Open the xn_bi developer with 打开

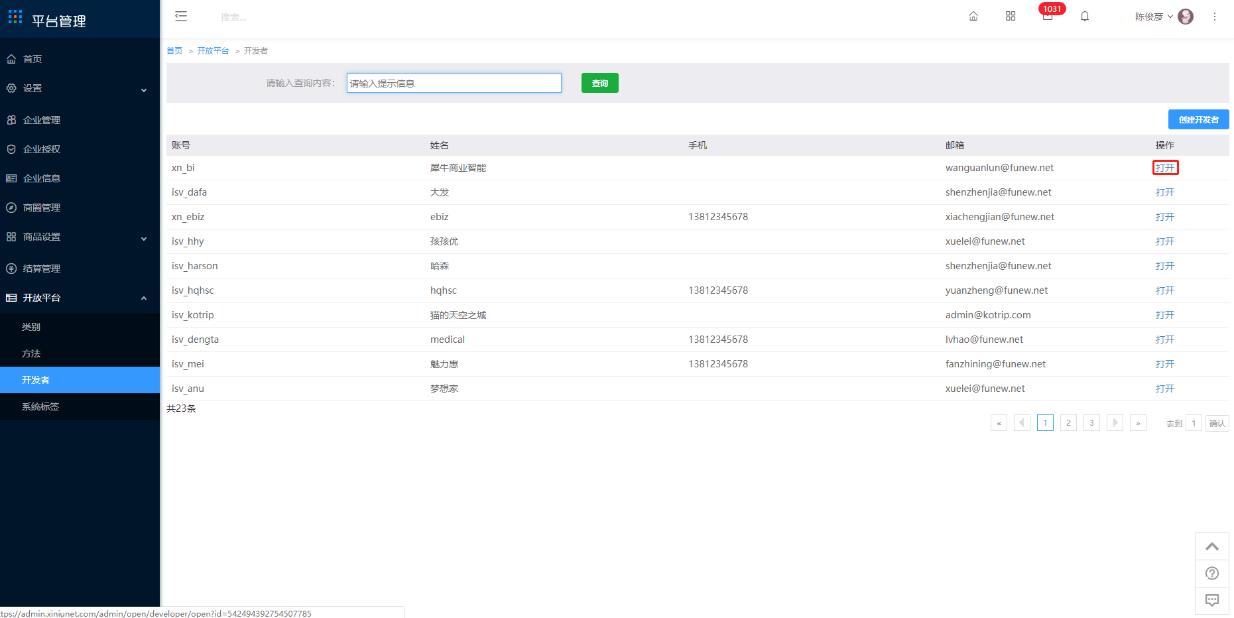click(1165, 168)
